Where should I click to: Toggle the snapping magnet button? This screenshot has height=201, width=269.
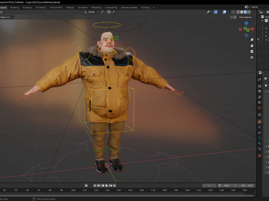click(109, 12)
